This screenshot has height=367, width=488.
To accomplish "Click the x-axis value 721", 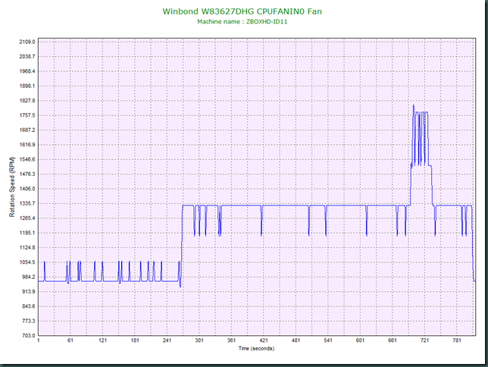I will pyautogui.click(x=424, y=340).
